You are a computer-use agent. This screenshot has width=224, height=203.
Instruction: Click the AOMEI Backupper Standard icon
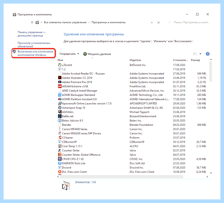60,95
